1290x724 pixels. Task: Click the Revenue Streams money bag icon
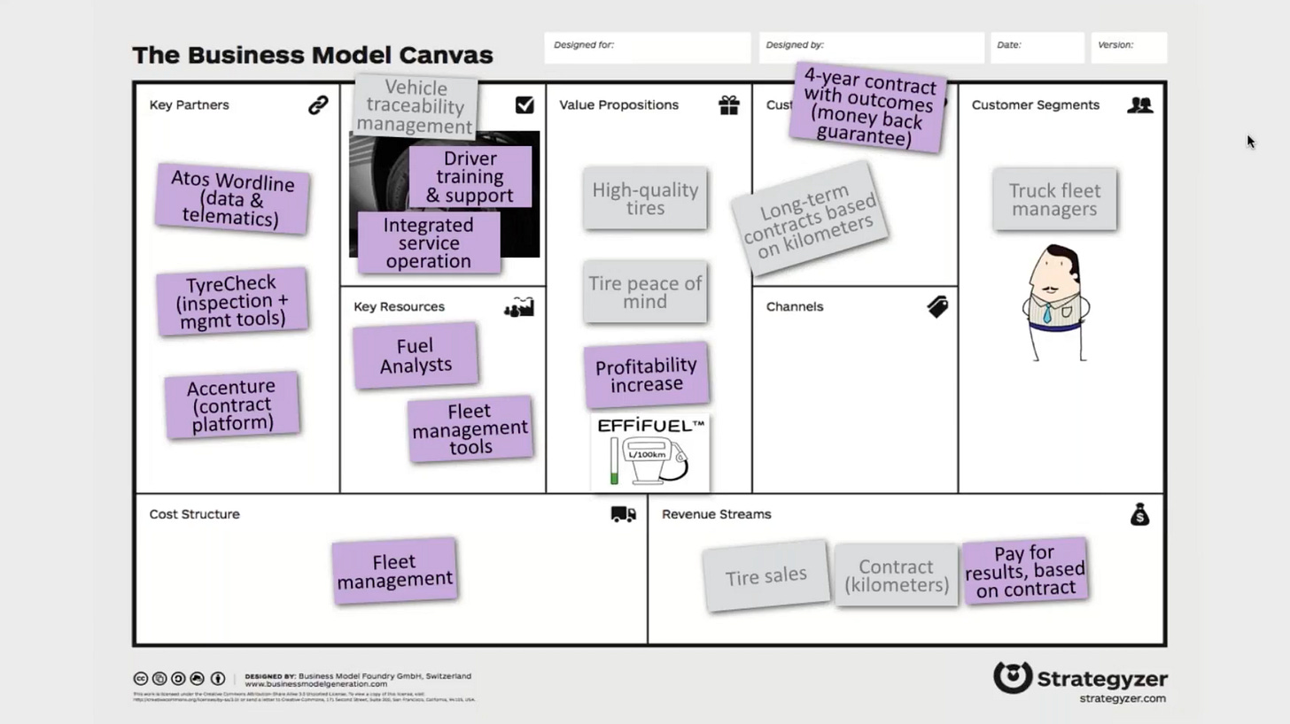[1140, 514]
